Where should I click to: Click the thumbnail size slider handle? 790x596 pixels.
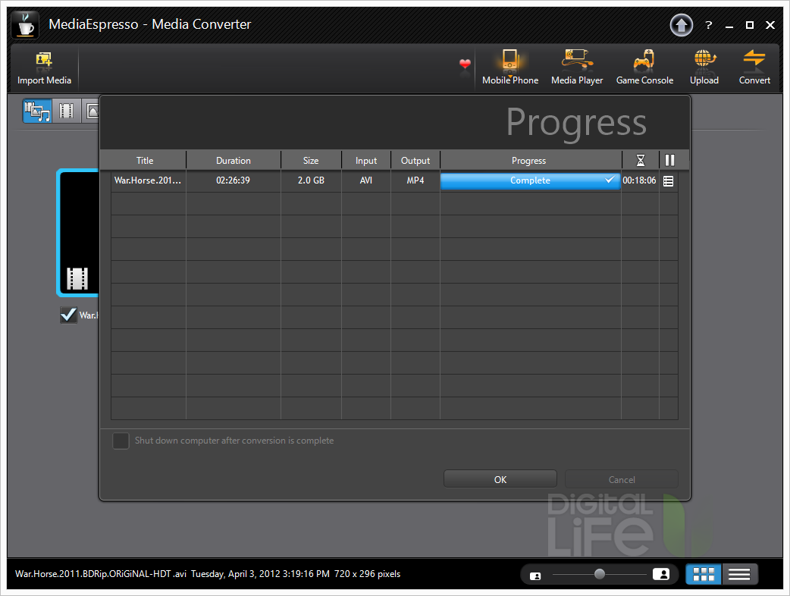pyautogui.click(x=599, y=574)
